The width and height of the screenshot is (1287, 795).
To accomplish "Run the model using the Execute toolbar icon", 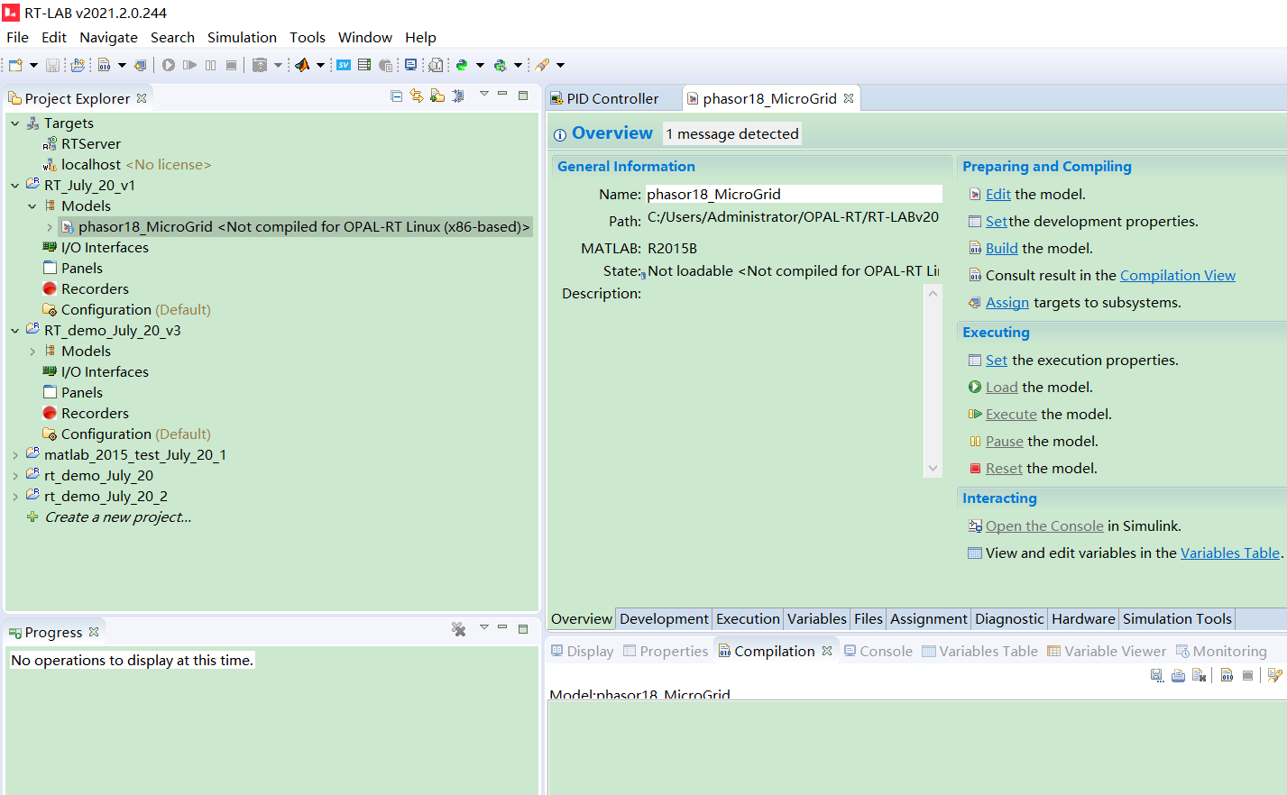I will pos(190,64).
